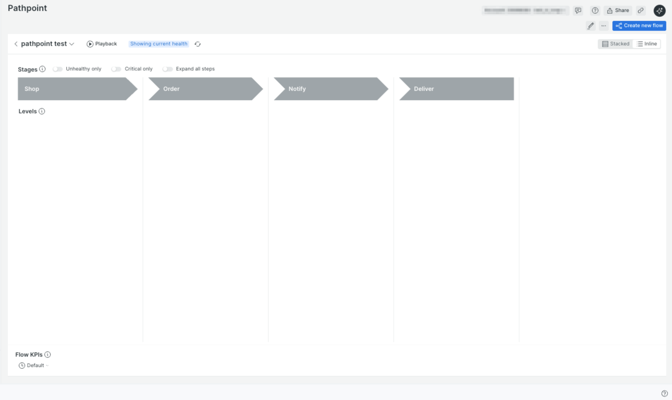
Task: Turn on the Critical only switch
Action: click(x=116, y=69)
